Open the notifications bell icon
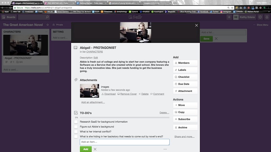The width and height of the screenshot is (271, 152). (x=267, y=17)
